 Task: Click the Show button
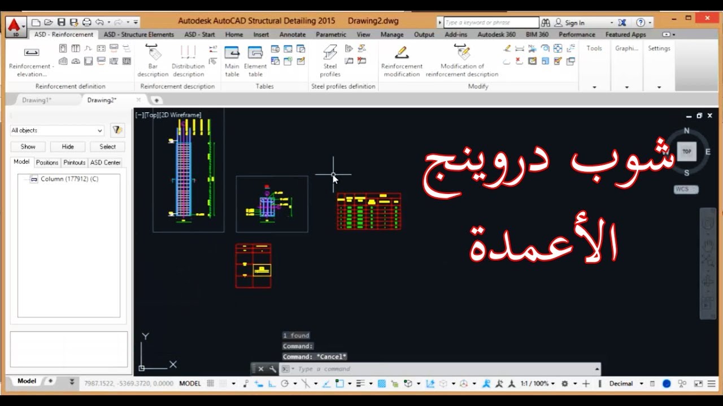pyautogui.click(x=28, y=147)
